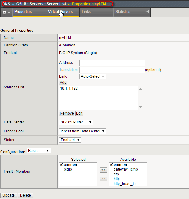Image resolution: width=189 pixels, height=199 pixels.
Task: Click the Add address button
Action: coord(63,83)
